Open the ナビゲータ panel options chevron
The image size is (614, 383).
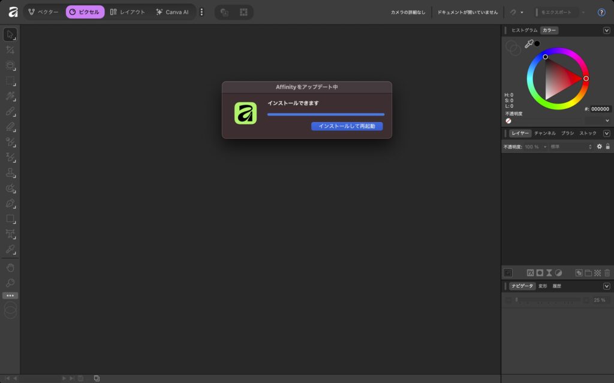[x=606, y=286]
